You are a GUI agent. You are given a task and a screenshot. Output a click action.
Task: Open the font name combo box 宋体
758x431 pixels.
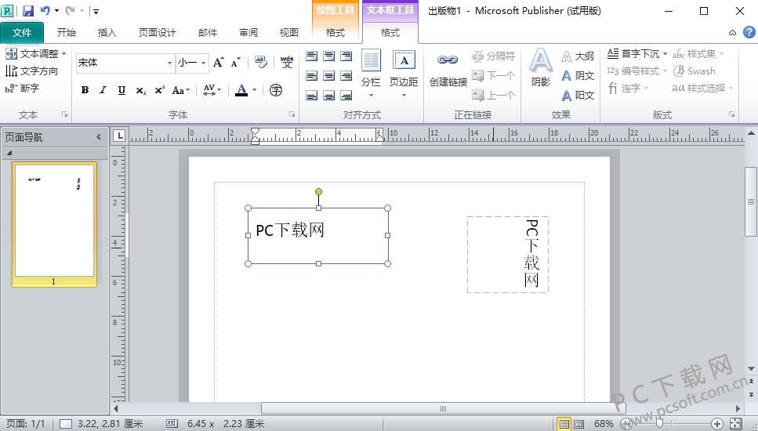(125, 63)
